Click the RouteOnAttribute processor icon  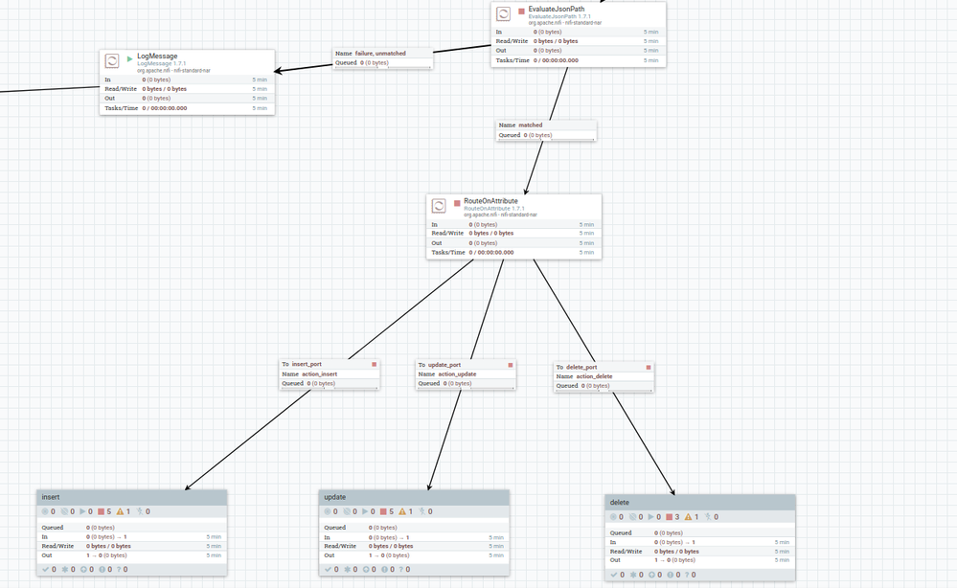pos(438,206)
